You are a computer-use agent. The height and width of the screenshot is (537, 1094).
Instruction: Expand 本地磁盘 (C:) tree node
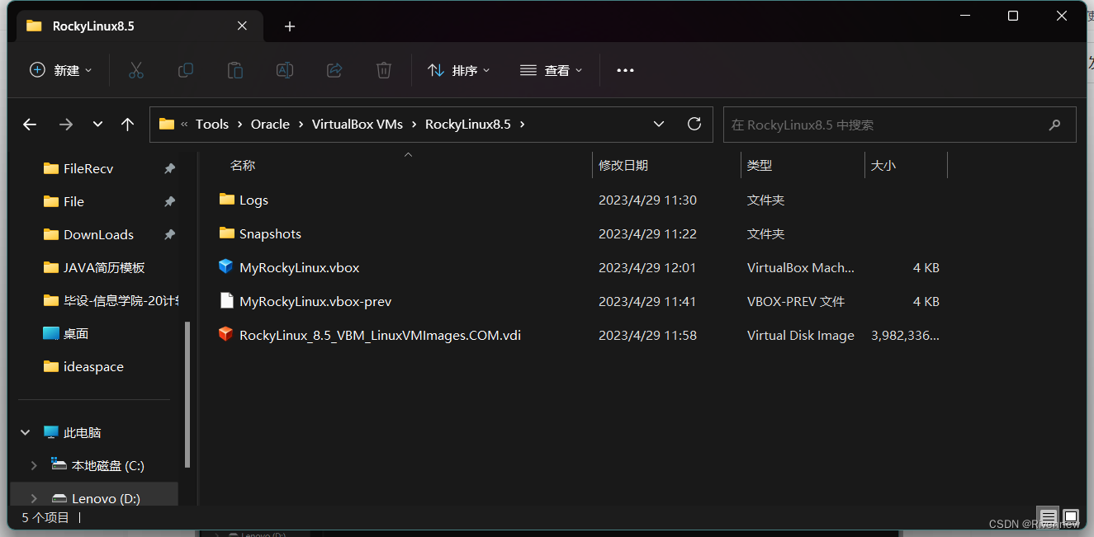point(34,465)
